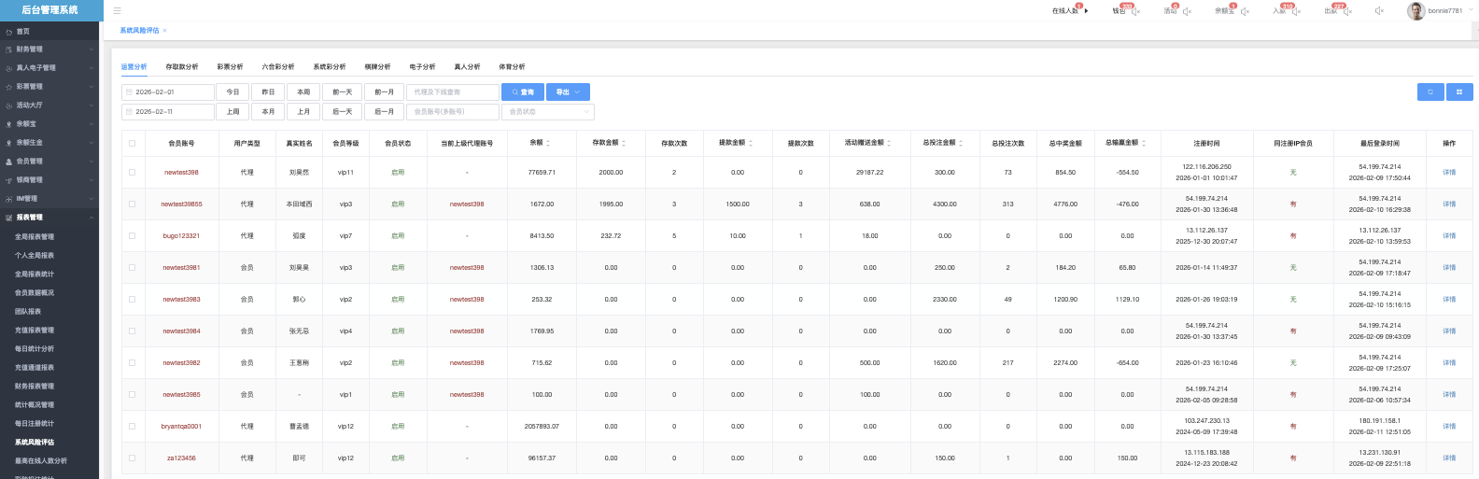Viewport: 1479px width, 479px height.
Task: Click the blue 查询 search button
Action: [x=523, y=92]
